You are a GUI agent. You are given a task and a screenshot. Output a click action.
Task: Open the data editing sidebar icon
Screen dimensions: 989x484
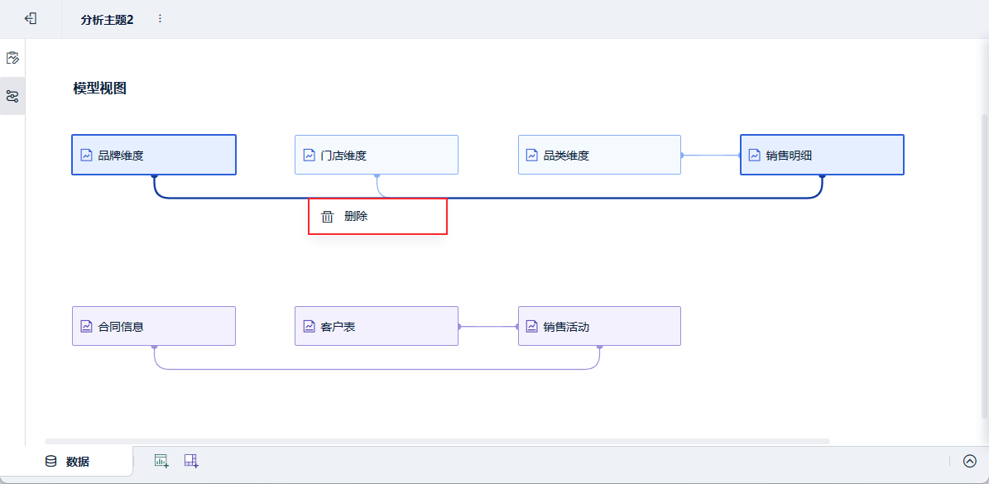pos(12,58)
